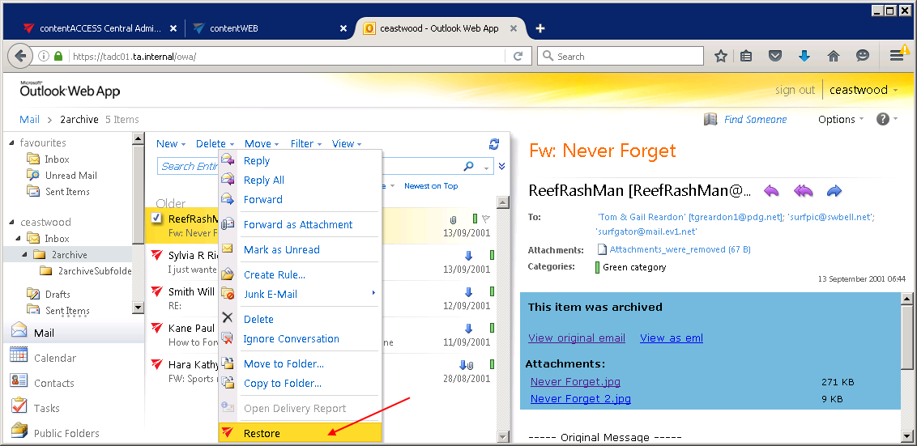Viewport: 917px width, 446px height.
Task: Open Never Forget.jpg attachment link
Action: point(575,382)
